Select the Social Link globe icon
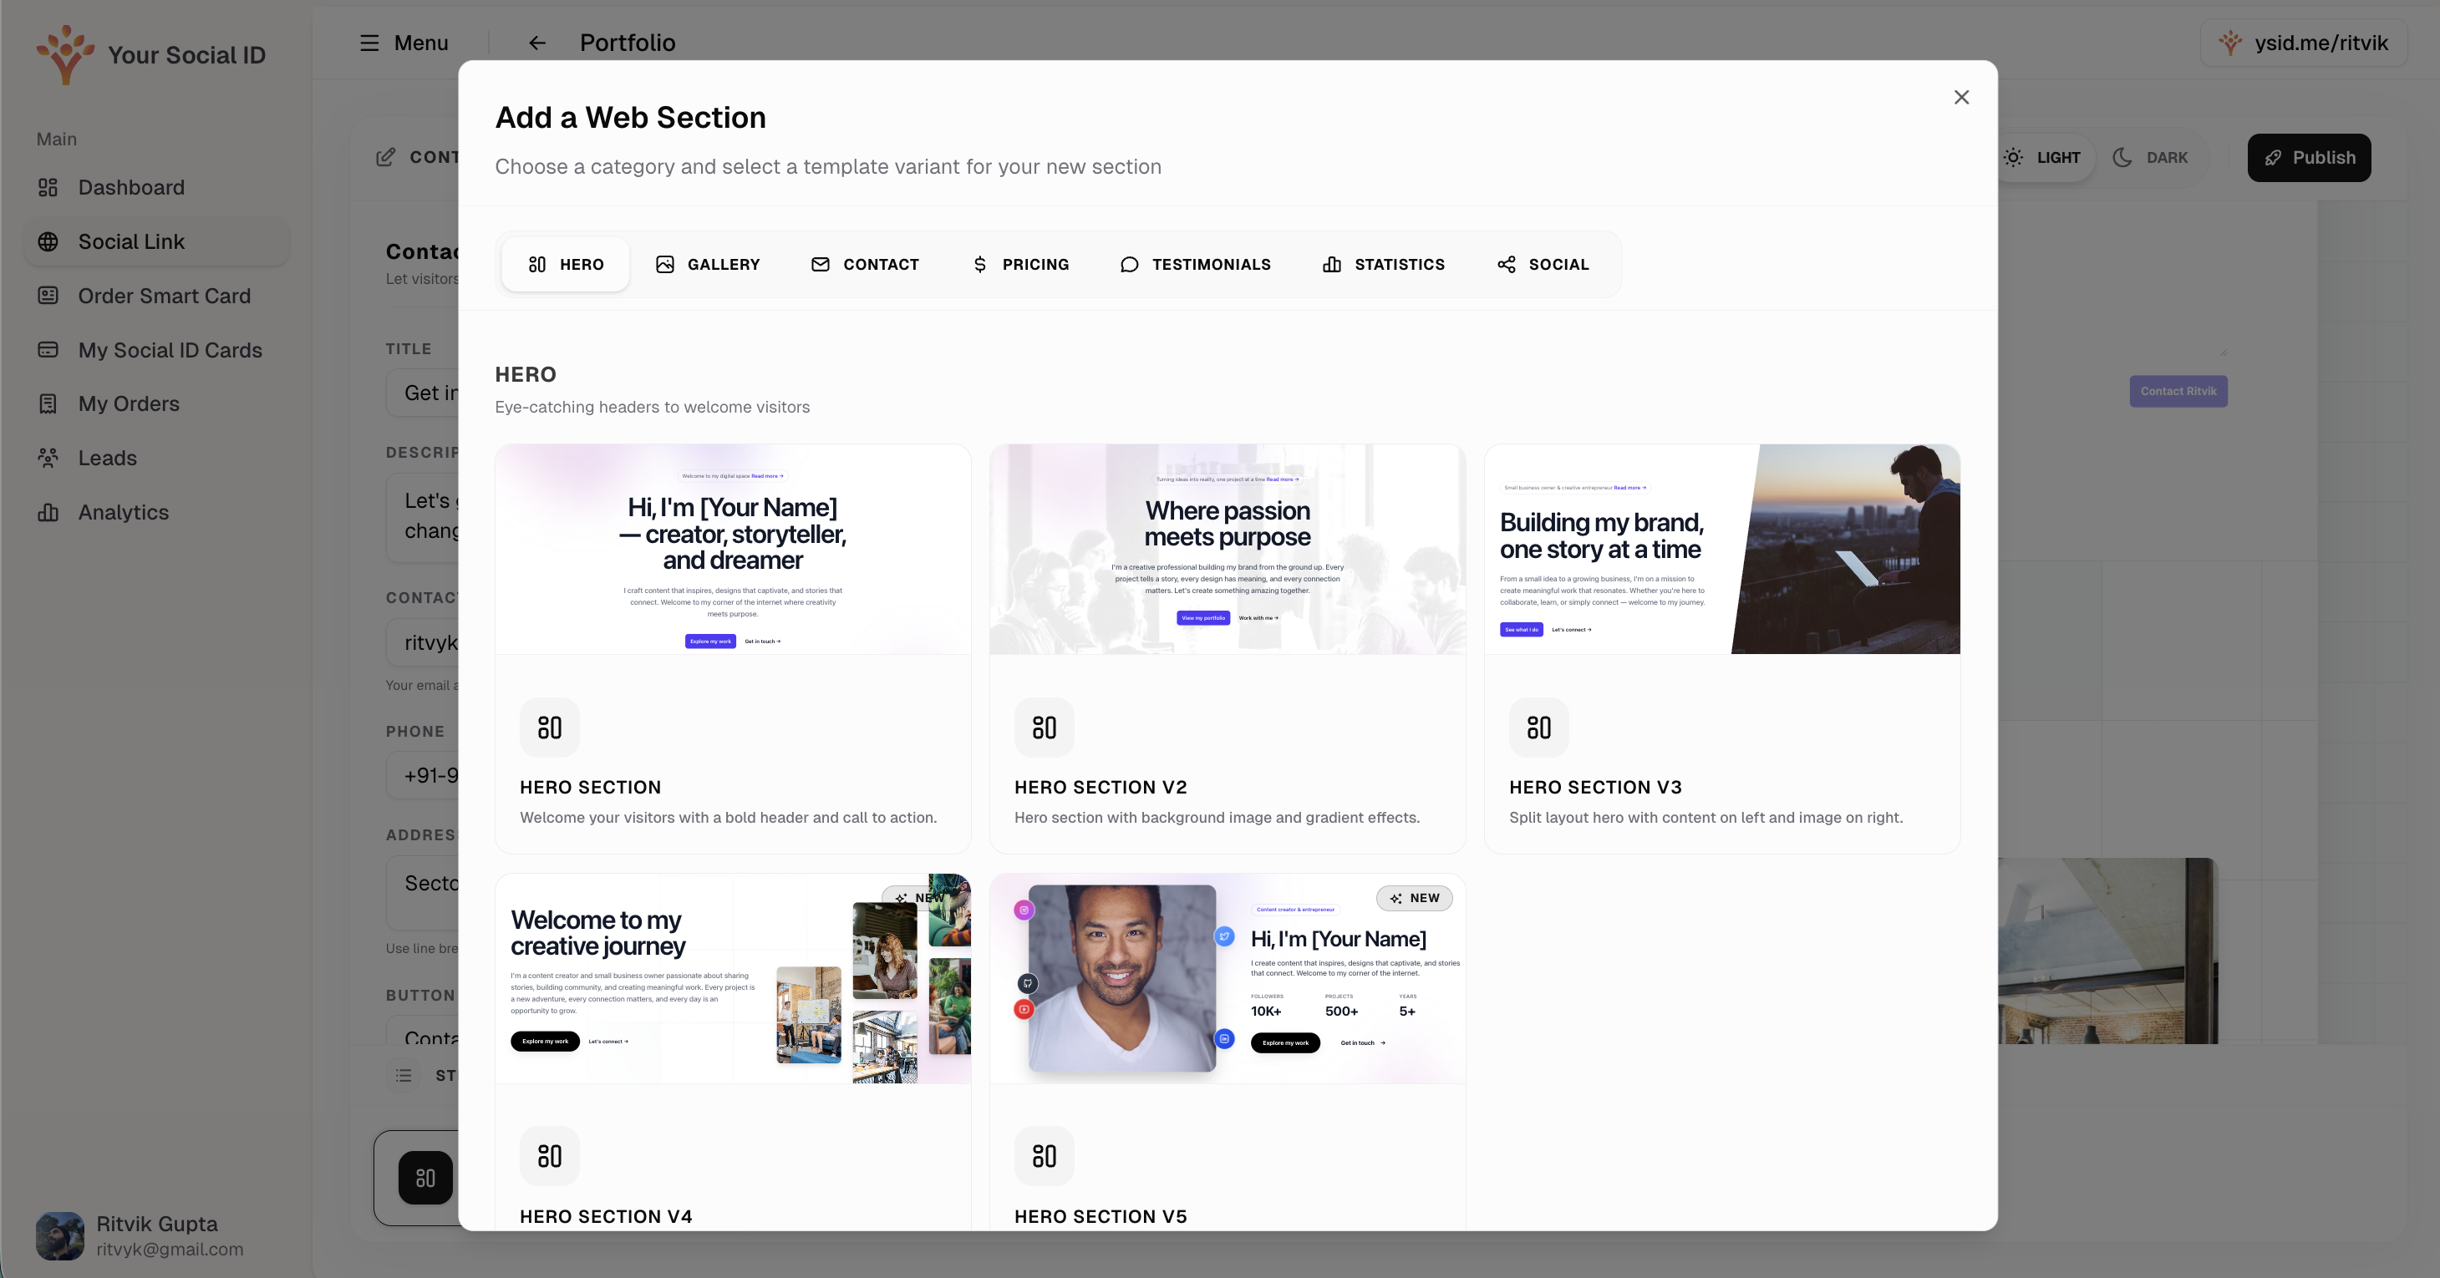The image size is (2440, 1278). click(48, 241)
